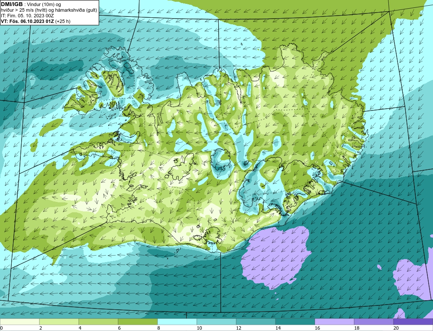Pick the 12–14 m/s teal legend swatch
This screenshot has height=331, width=433.
(256, 321)
